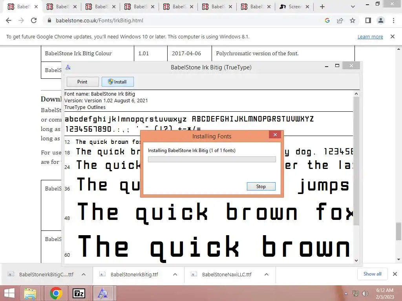
Task: Click the font viewer vertical scrollbar thumb
Action: point(356,161)
